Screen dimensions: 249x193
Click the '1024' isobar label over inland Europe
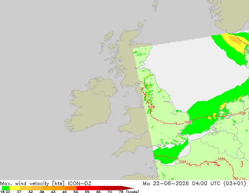222,159
